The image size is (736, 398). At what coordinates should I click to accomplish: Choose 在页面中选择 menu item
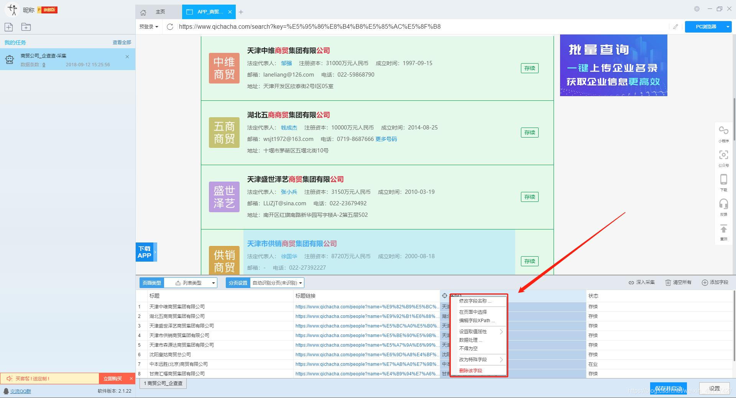[473, 312]
